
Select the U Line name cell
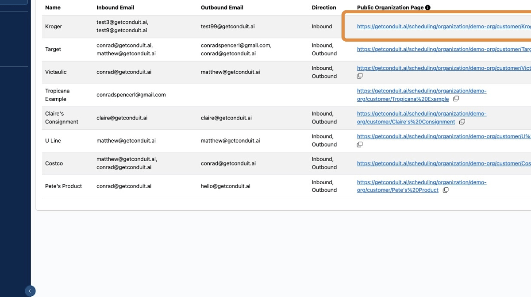point(53,141)
